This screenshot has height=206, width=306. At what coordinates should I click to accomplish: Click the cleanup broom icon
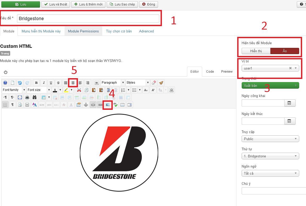tap(161, 83)
